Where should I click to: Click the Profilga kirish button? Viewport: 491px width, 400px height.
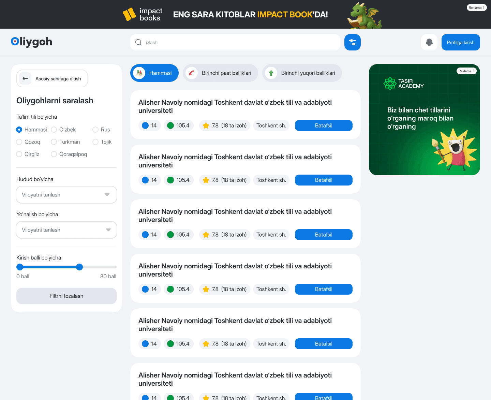[460, 42]
